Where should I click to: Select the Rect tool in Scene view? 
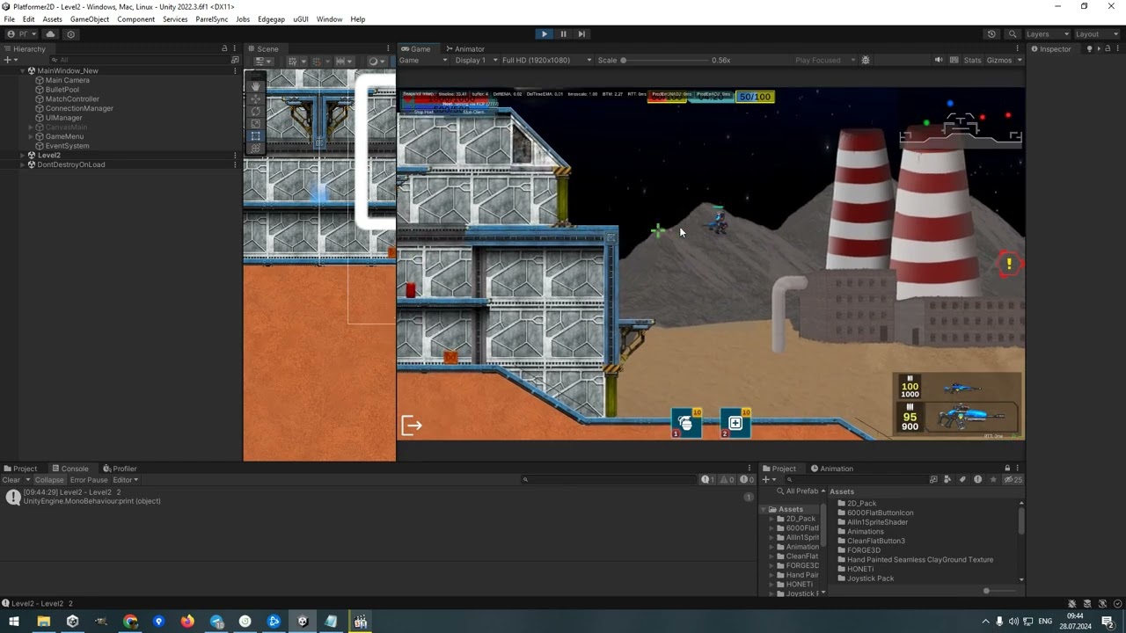(256, 136)
